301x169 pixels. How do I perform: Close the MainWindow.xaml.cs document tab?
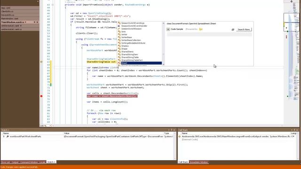point(37,22)
